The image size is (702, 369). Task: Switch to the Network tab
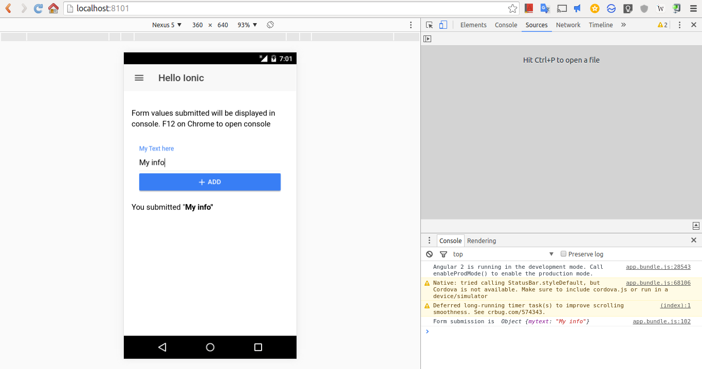(568, 25)
